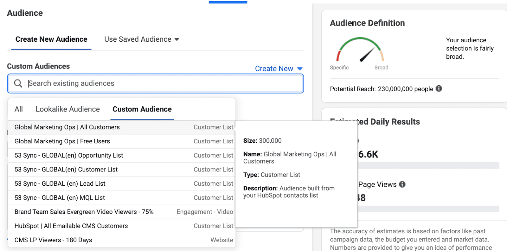Open the Create New dropdown
Image resolution: width=507 pixels, height=251 pixels.
(279, 69)
